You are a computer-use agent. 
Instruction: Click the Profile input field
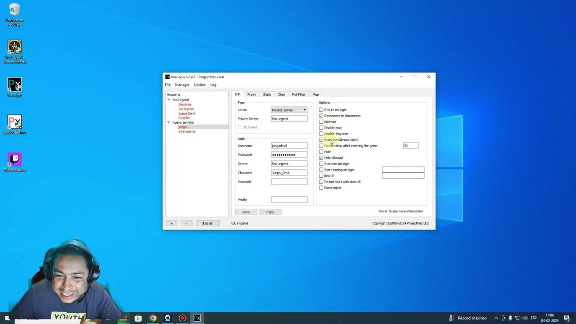[289, 200]
